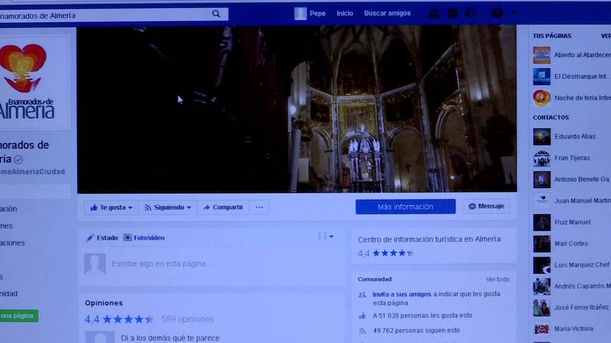Click the help question mark icon
Screen dimensions: 611x343
pos(497,13)
